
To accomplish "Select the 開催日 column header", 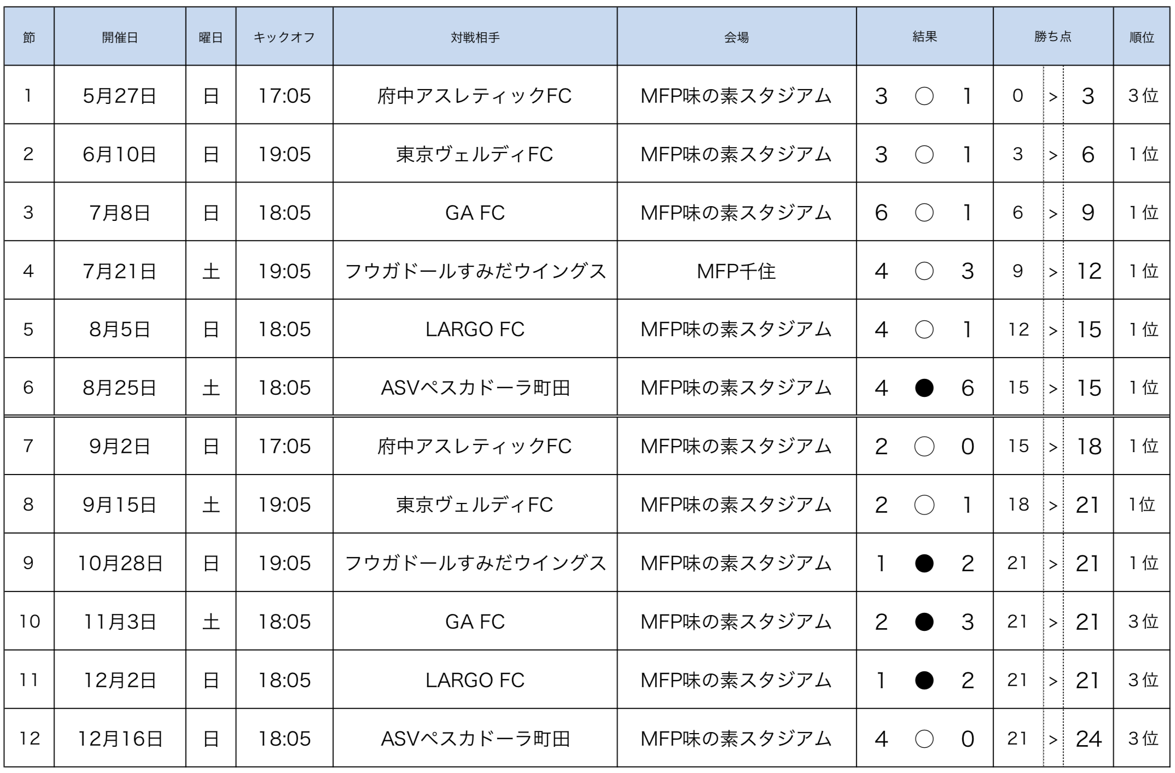I will 120,37.
